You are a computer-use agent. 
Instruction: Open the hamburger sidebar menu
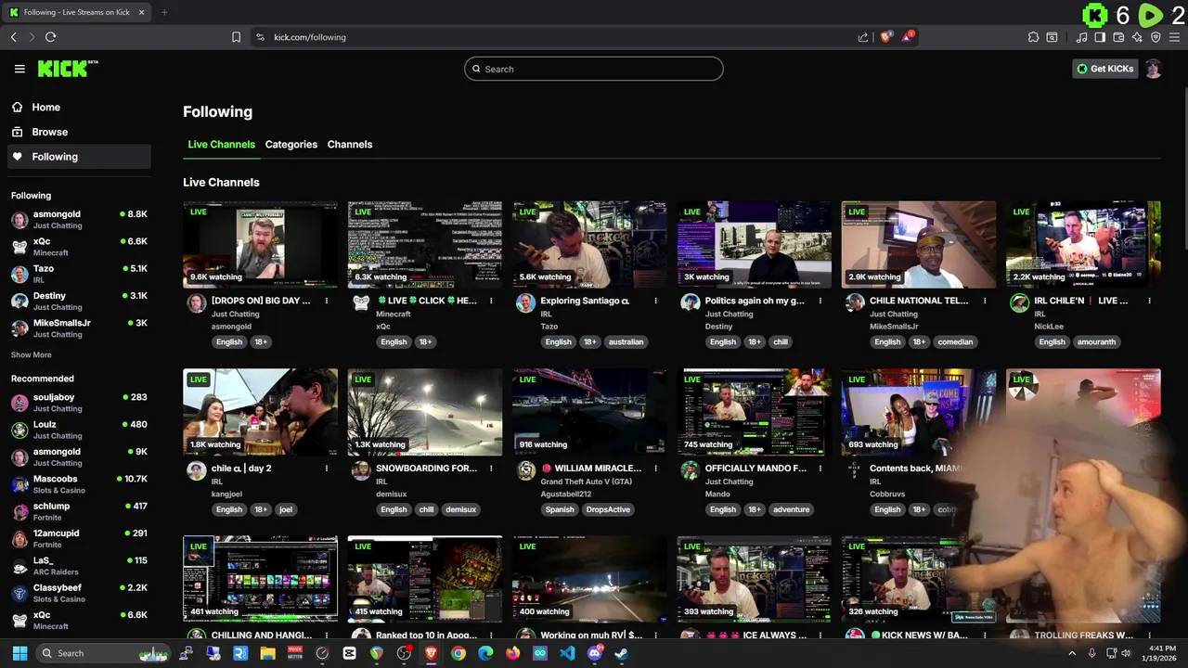pos(19,69)
